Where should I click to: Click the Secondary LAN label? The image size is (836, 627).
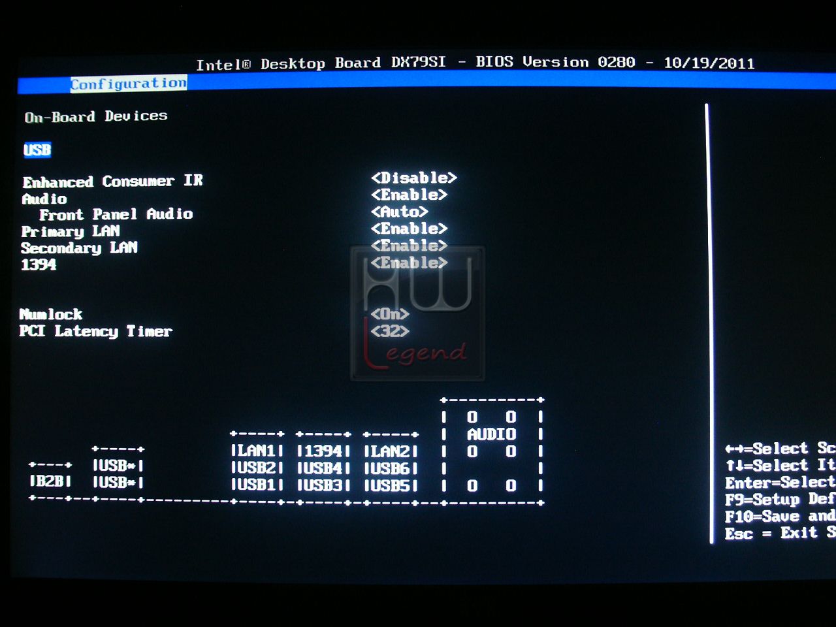click(79, 248)
